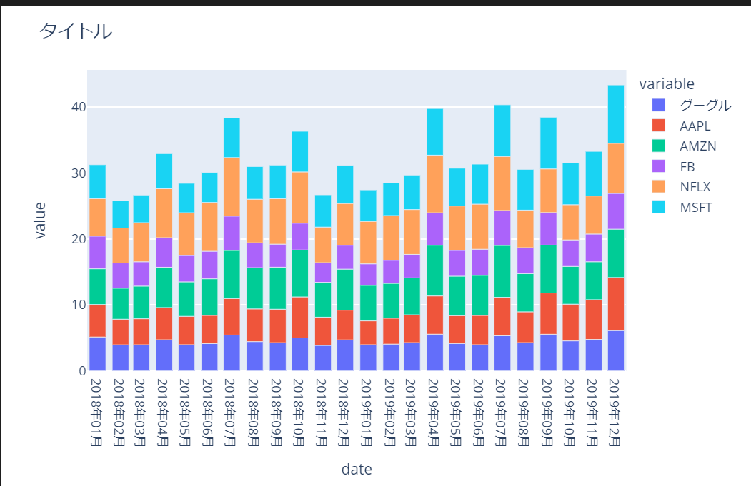Select the 'date' x-axis label
The width and height of the screenshot is (751, 486).
[x=357, y=470]
